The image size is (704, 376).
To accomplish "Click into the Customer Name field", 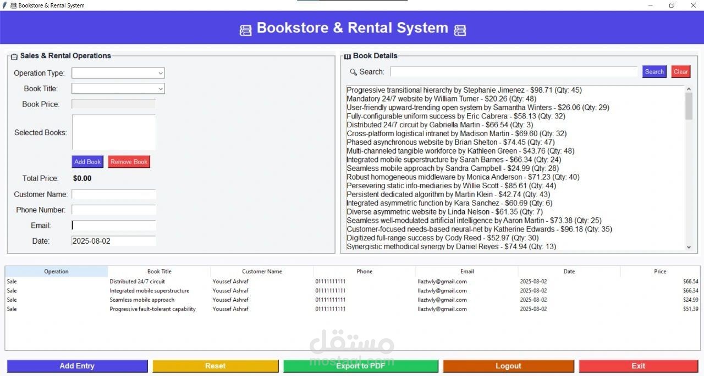I will [x=113, y=194].
